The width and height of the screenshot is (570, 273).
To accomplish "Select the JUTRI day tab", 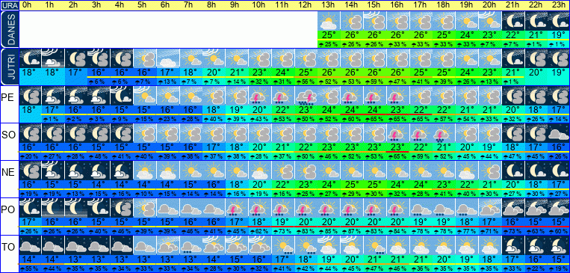I will pos(10,67).
